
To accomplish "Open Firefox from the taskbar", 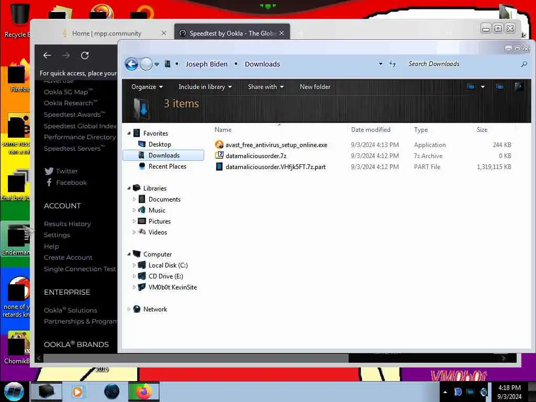I will (x=143, y=392).
